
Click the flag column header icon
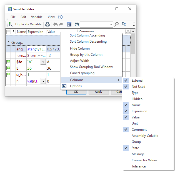pyautogui.click(x=8, y=32)
